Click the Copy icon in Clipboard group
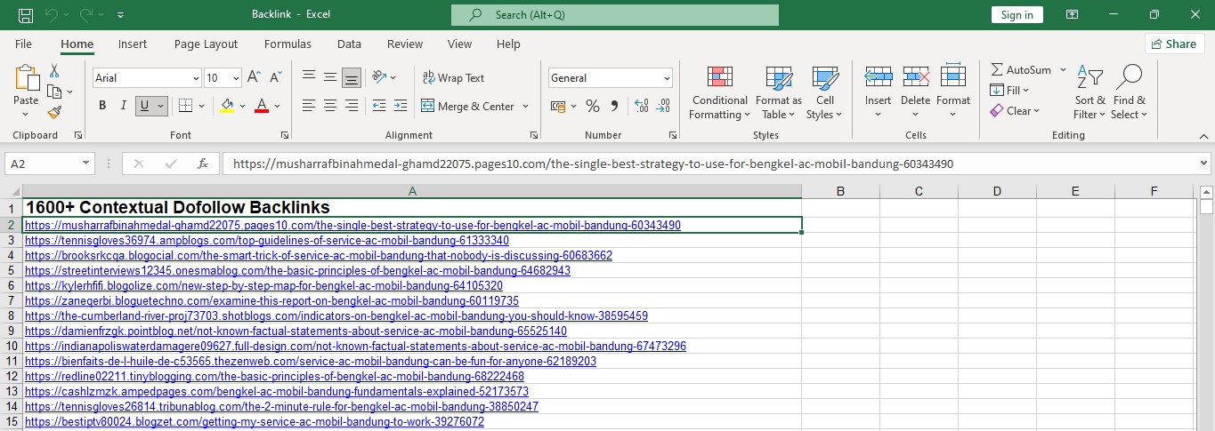1215x431 pixels. click(x=53, y=92)
